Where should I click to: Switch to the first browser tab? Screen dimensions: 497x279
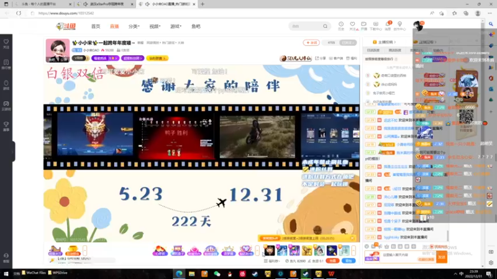[x=43, y=4]
